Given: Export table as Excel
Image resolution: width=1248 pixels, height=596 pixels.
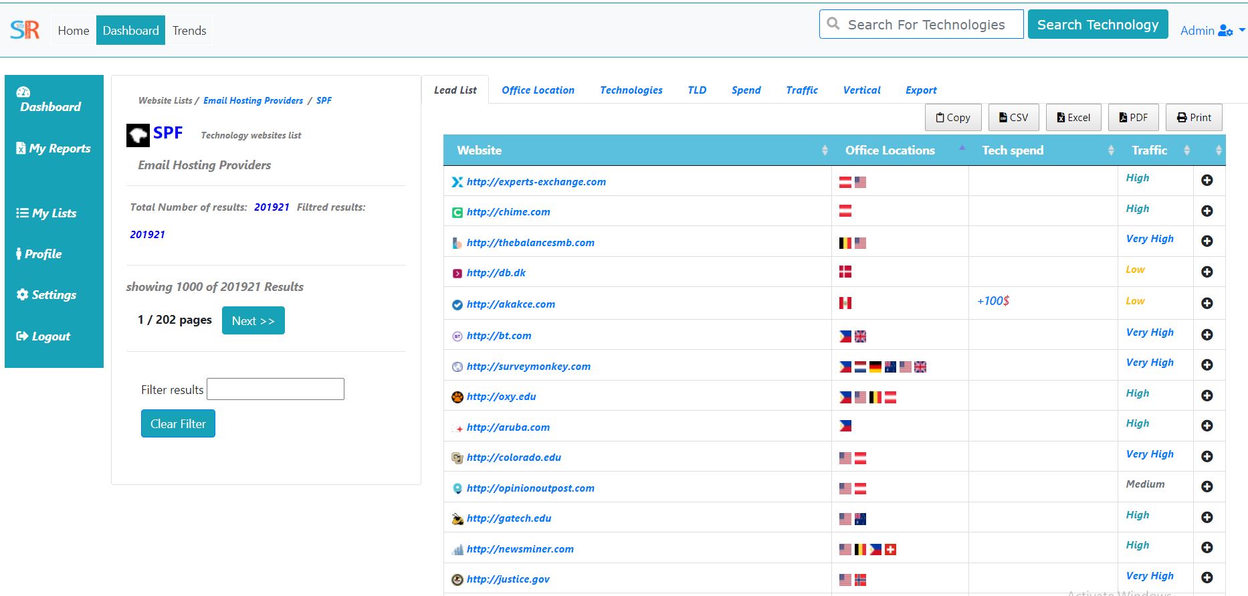Looking at the screenshot, I should click(x=1073, y=118).
